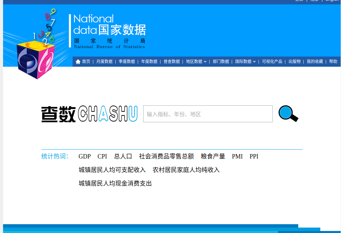Image resolution: width=341 pixels, height=233 pixels.
Task: Go to 我的收藏 page
Action: (x=315, y=61)
